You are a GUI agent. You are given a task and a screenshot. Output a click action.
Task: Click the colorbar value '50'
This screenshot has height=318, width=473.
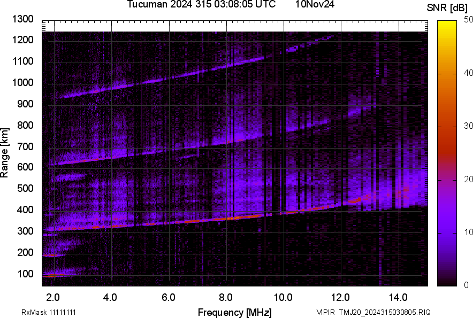click(x=468, y=20)
